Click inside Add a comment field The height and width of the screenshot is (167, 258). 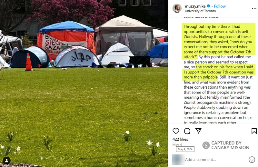pyautogui.click(x=215, y=160)
